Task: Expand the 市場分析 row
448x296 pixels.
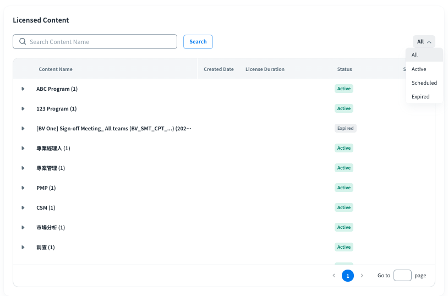Action: click(x=23, y=227)
